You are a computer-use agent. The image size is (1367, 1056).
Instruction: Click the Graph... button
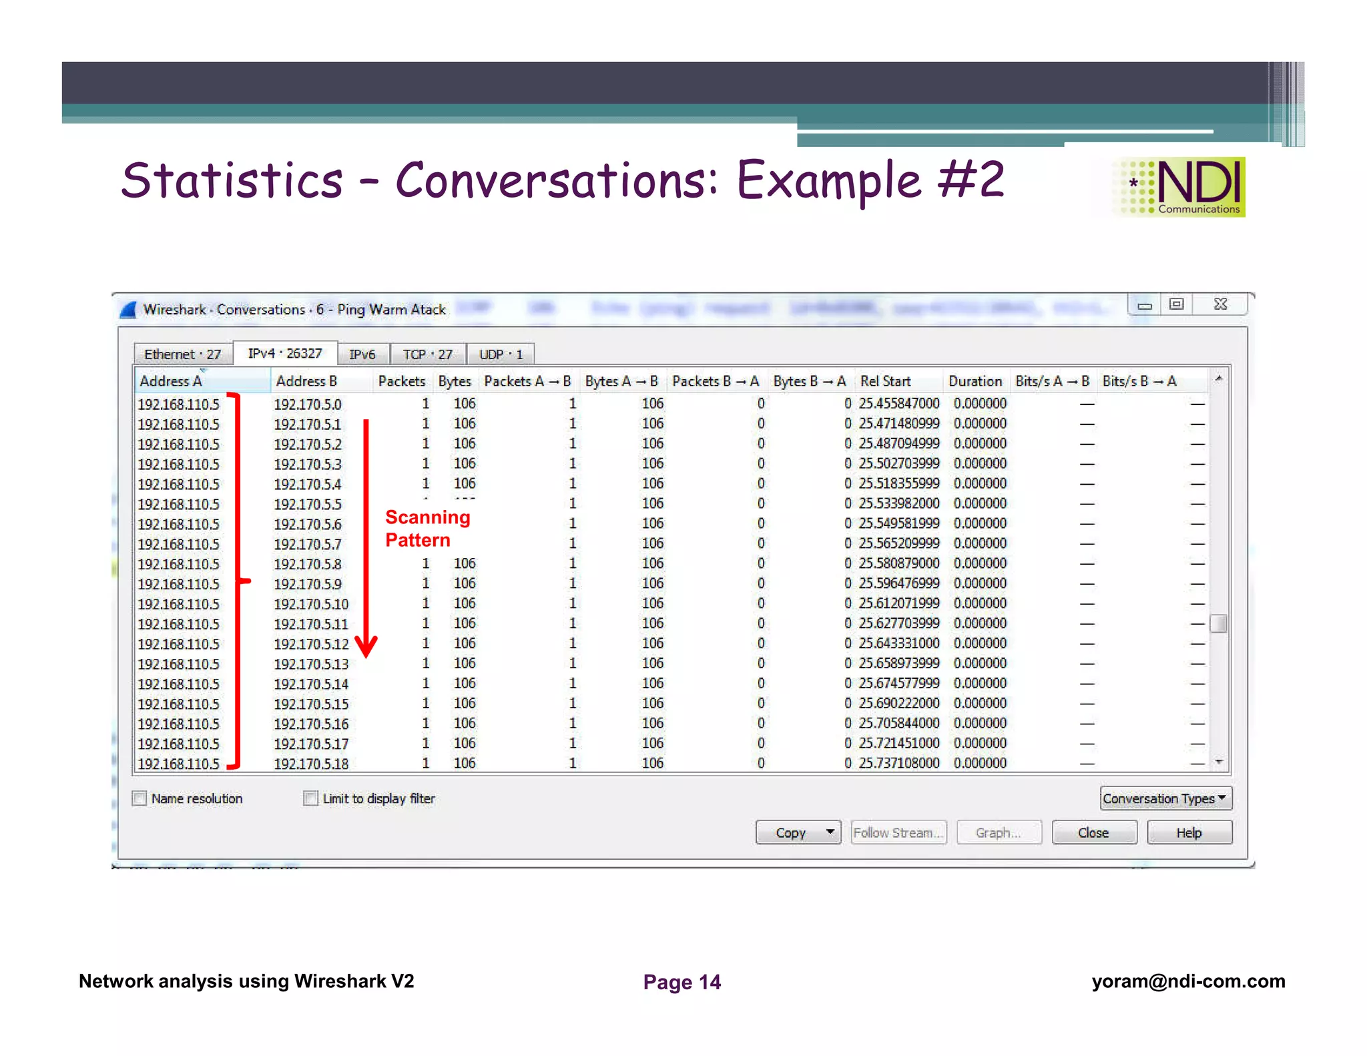coord(999,832)
